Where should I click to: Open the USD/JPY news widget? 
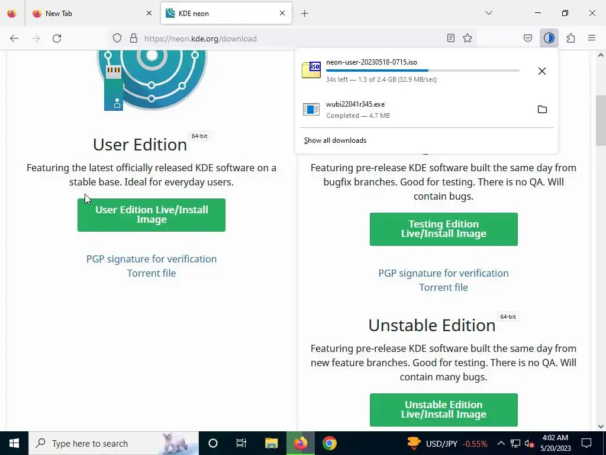(x=446, y=443)
